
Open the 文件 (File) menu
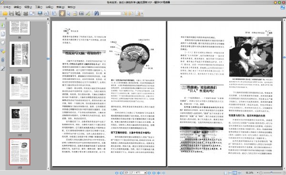[7, 7]
